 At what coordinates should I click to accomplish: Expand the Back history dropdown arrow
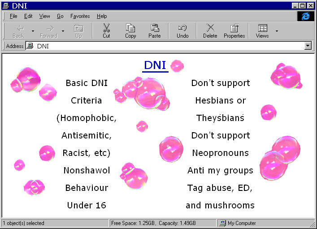33,31
